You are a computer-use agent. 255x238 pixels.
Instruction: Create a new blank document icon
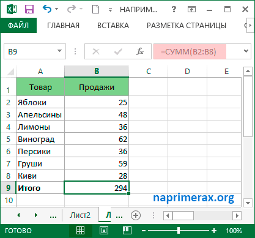click(95, 9)
